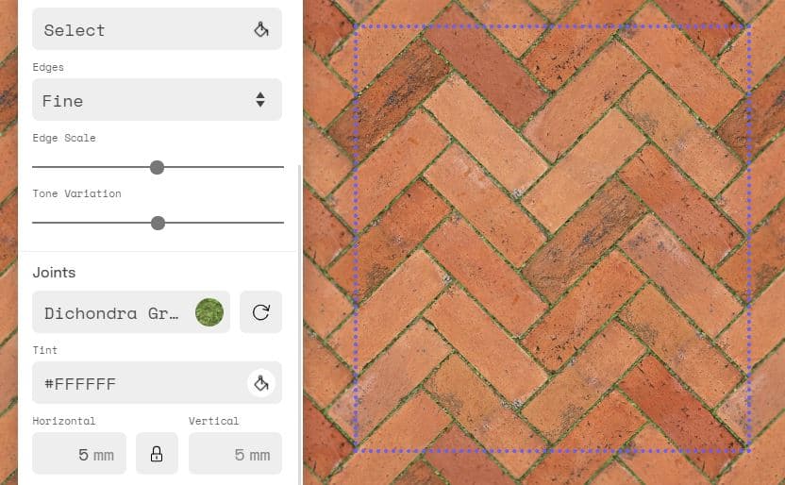Click the Edge Scale label
785x485 pixels.
[64, 138]
